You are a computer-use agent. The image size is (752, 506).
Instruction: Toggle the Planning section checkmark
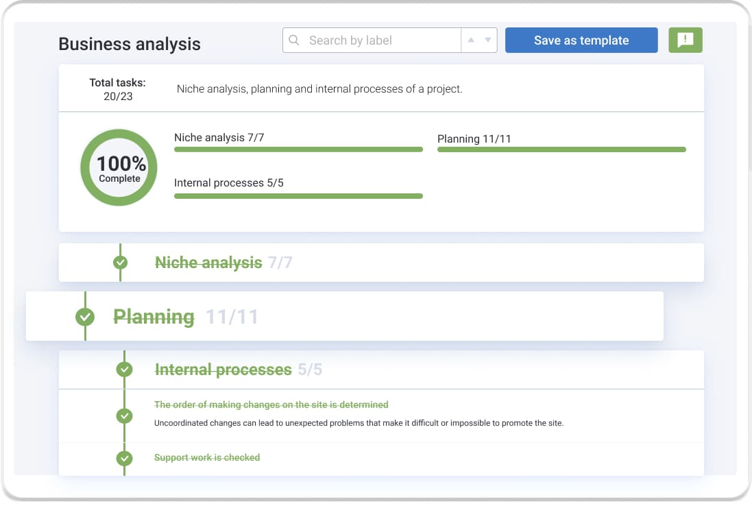(85, 317)
